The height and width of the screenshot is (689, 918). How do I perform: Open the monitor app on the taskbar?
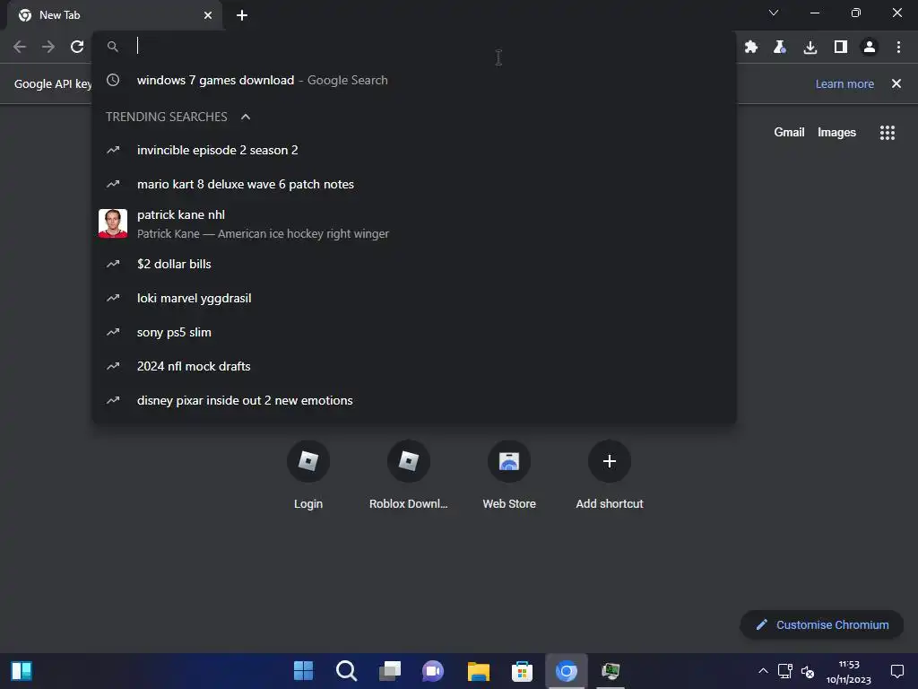pos(610,671)
